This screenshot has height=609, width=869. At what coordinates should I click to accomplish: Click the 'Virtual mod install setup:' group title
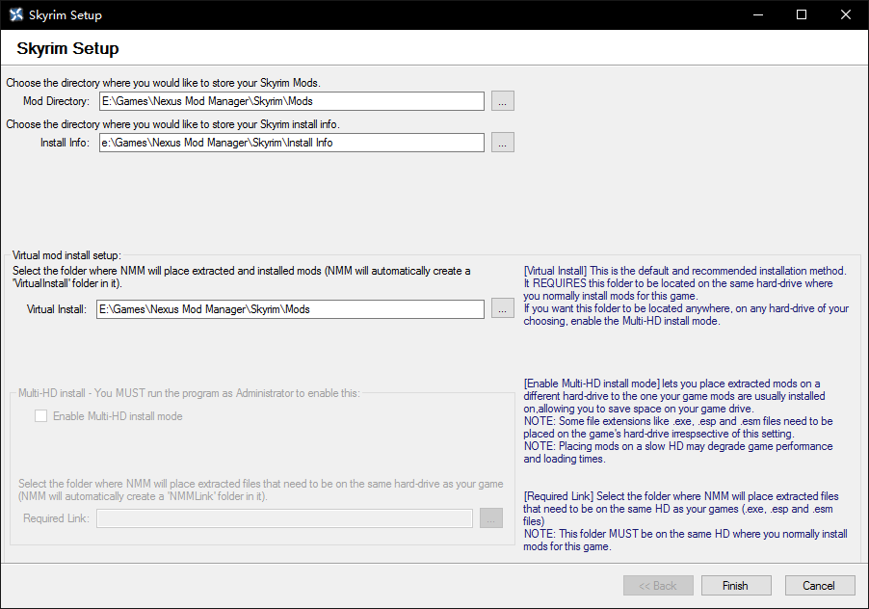[66, 255]
